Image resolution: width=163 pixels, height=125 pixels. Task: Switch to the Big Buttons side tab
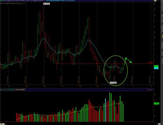(162, 28)
